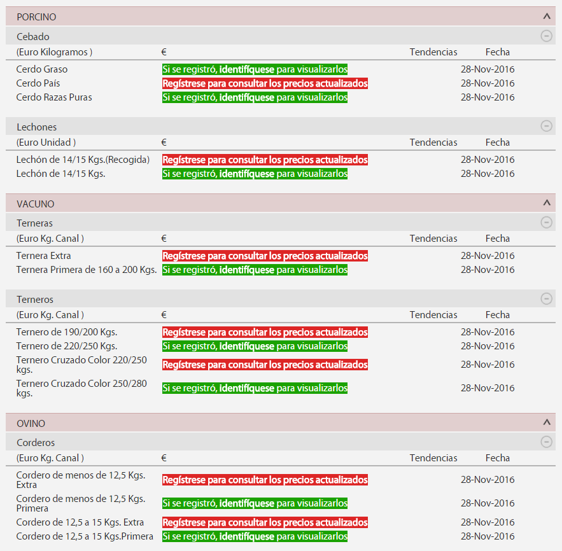Select the PORCINO header title
562x551 pixels.
coord(36,17)
